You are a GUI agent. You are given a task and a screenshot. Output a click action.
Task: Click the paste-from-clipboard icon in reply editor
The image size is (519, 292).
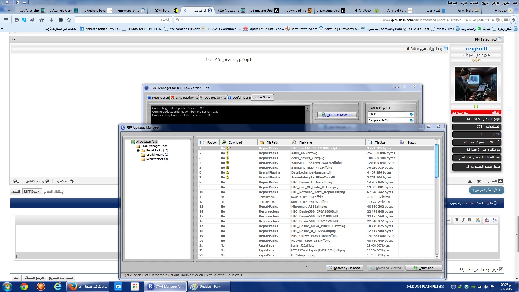point(478,220)
